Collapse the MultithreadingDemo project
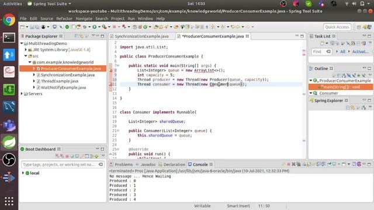Viewport: 374px width, 210px height. pos(22,43)
